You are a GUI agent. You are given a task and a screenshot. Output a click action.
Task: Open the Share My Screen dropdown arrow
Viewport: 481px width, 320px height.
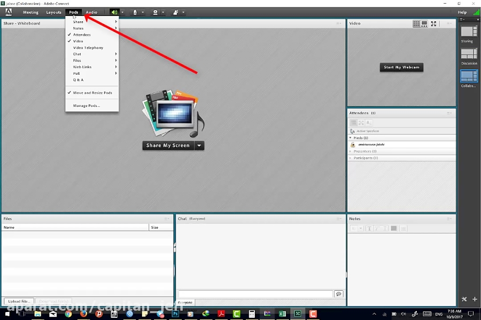198,145
